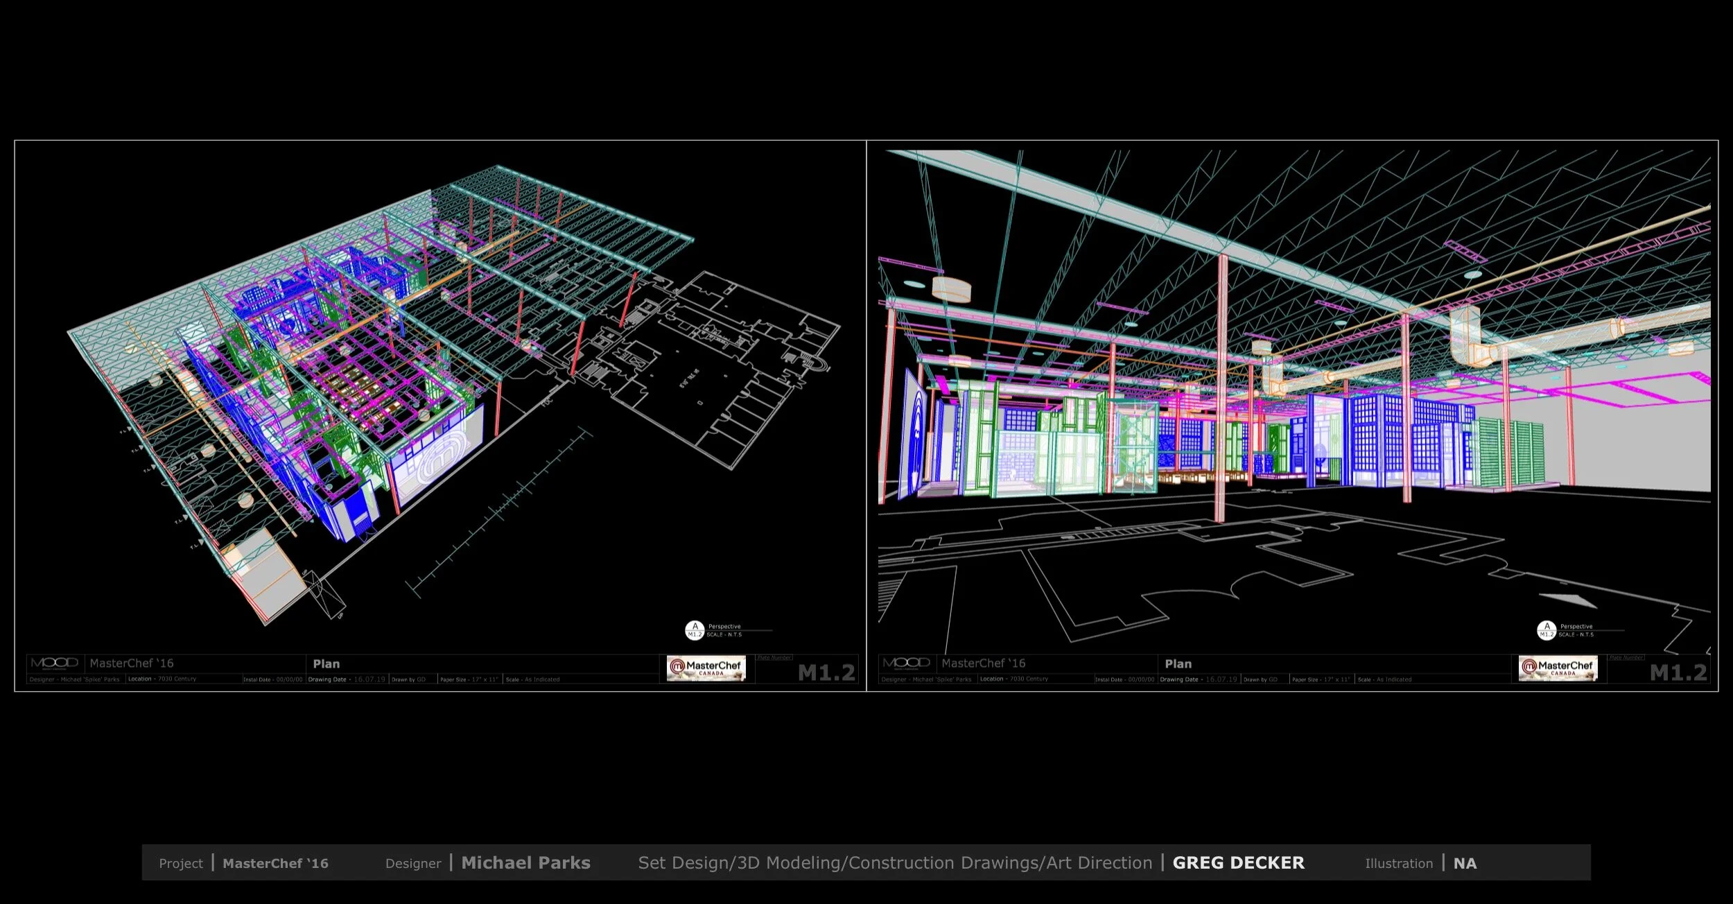Click the MOOD logo on the left sheet
The image size is (1733, 904).
[x=55, y=663]
